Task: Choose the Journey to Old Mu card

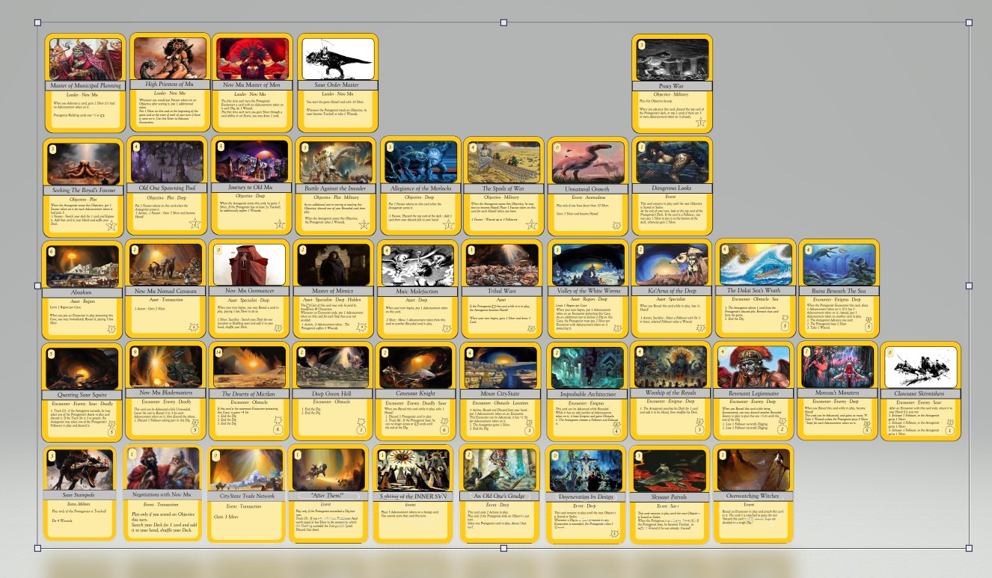Action: (x=251, y=187)
